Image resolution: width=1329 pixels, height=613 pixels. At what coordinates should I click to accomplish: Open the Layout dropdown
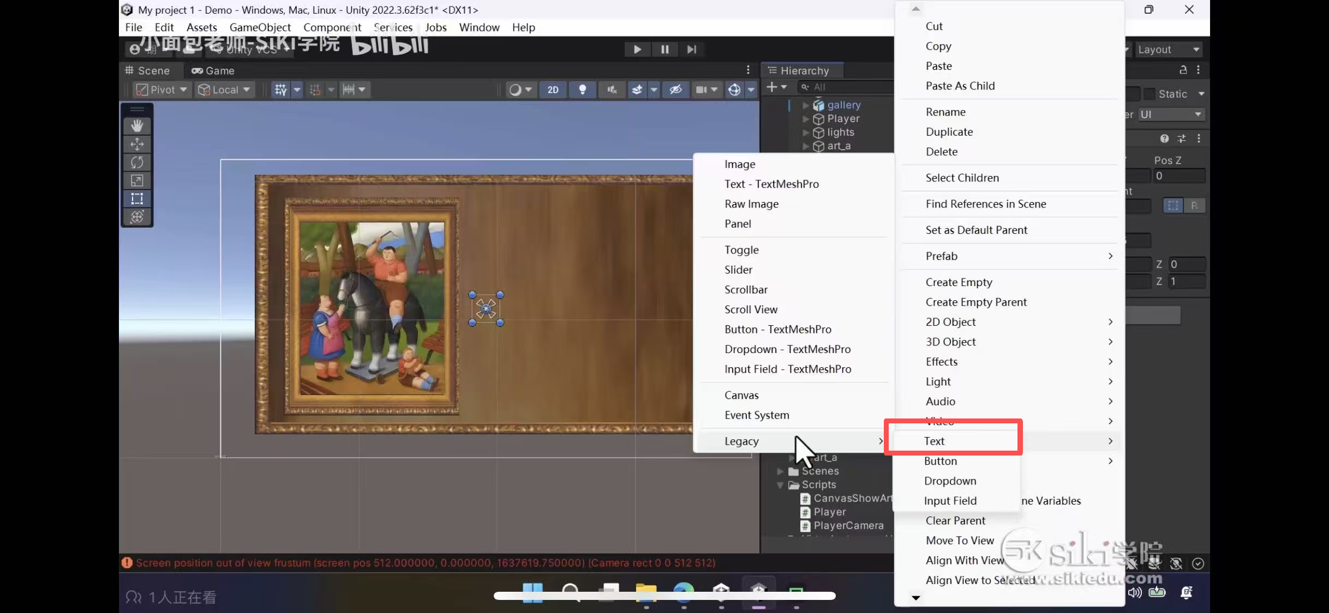click(x=1169, y=50)
